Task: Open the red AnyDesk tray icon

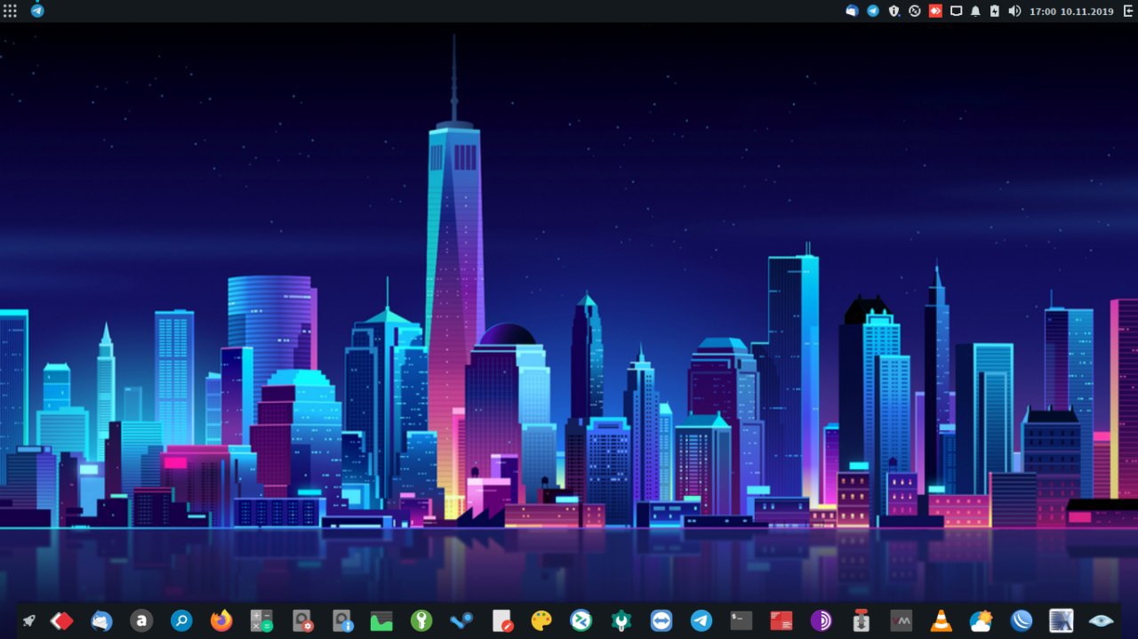Action: 935,11
